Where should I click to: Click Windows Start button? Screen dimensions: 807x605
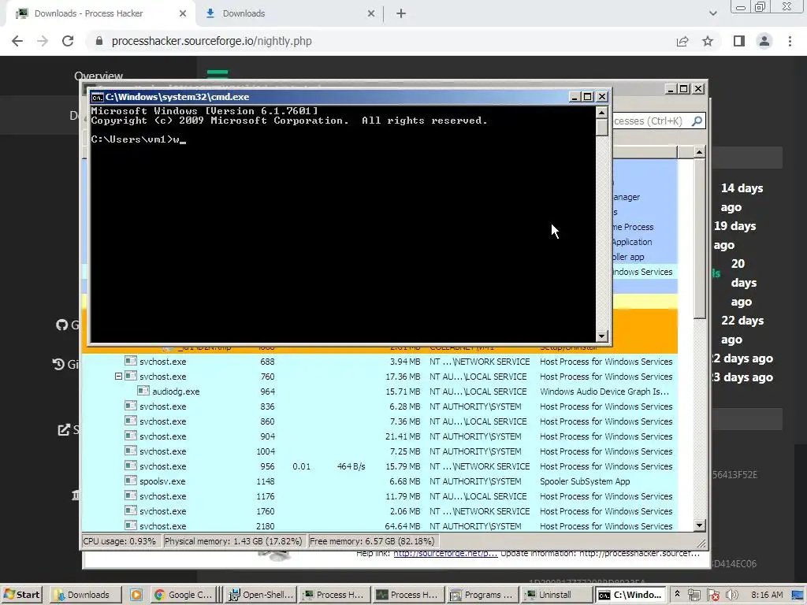21,595
